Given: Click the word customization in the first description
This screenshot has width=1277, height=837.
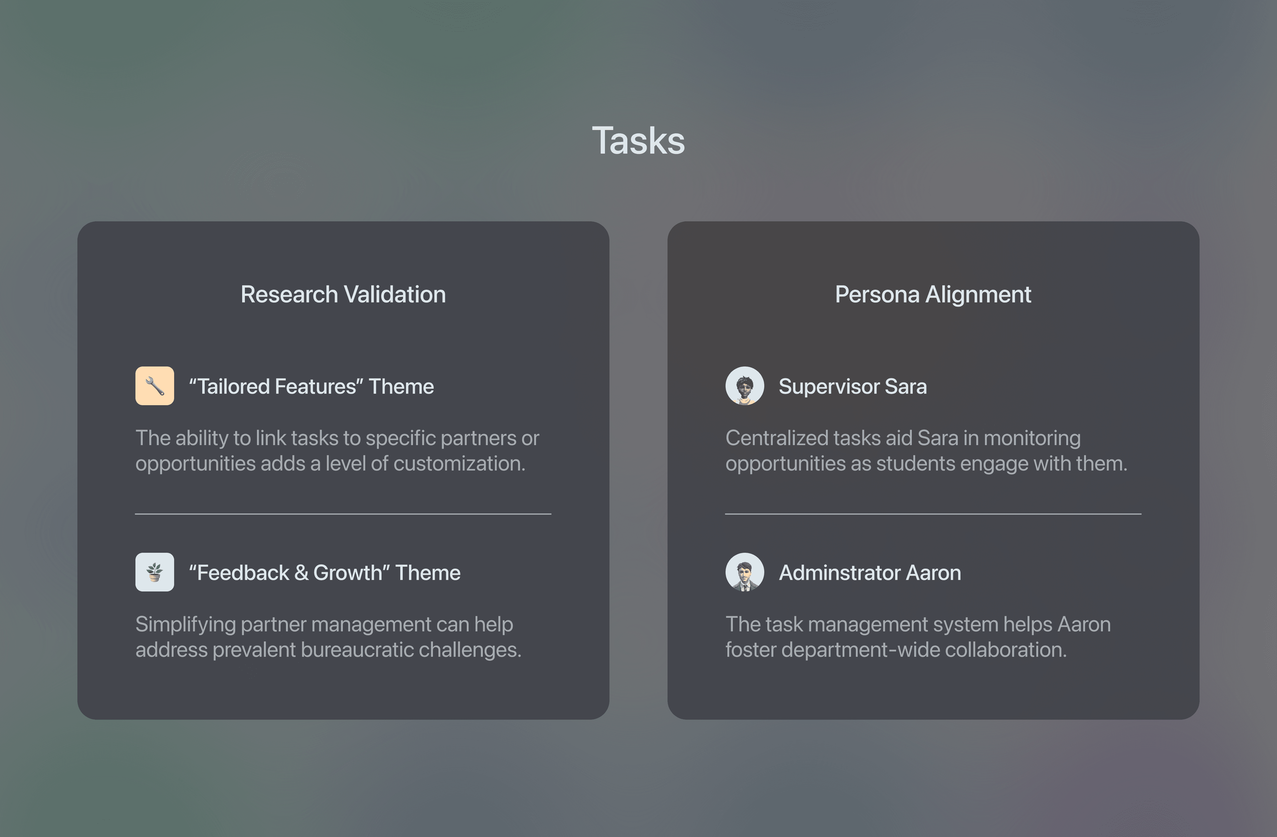Looking at the screenshot, I should (x=459, y=464).
